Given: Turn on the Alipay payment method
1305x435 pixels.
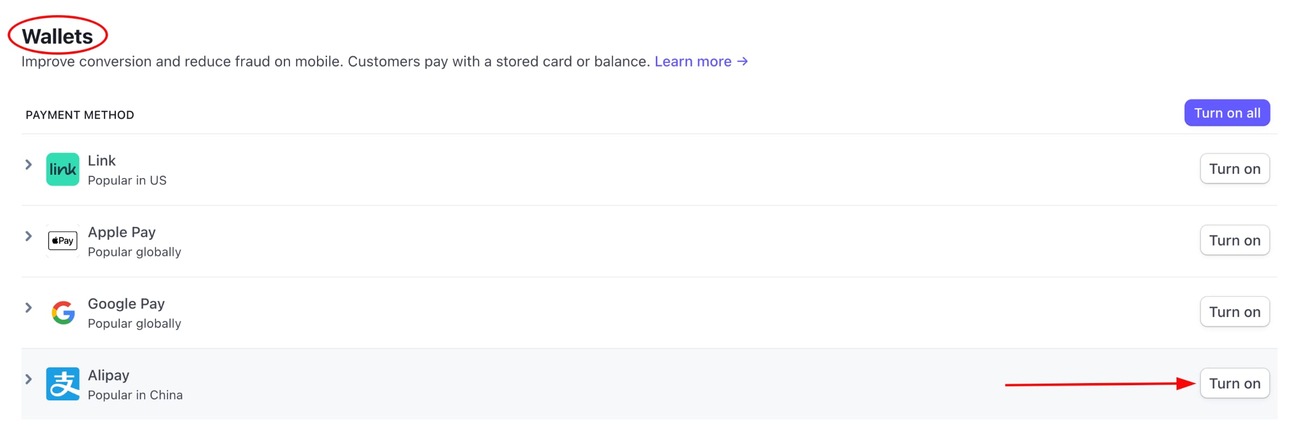Looking at the screenshot, I should [1235, 384].
